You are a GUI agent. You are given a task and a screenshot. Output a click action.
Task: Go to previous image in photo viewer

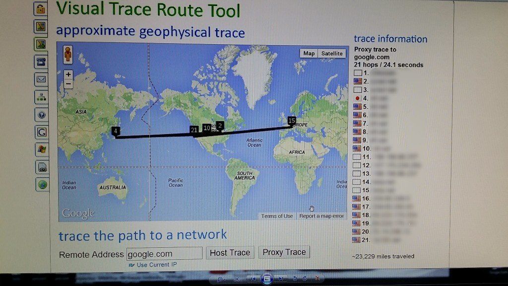[x=254, y=279]
